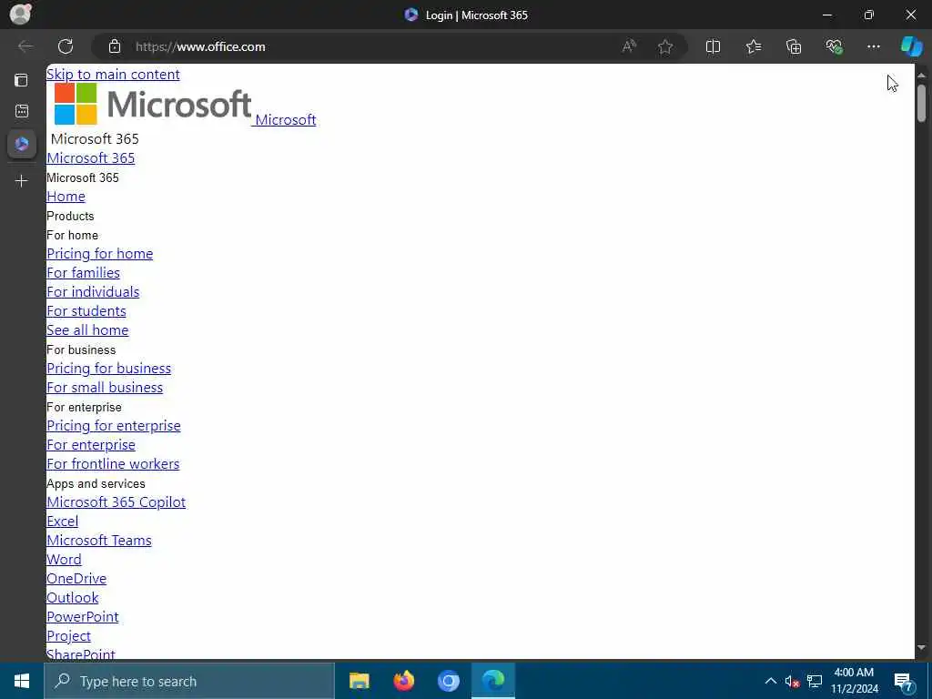Go back with the browser back arrow
The width and height of the screenshot is (932, 699).
tap(25, 46)
